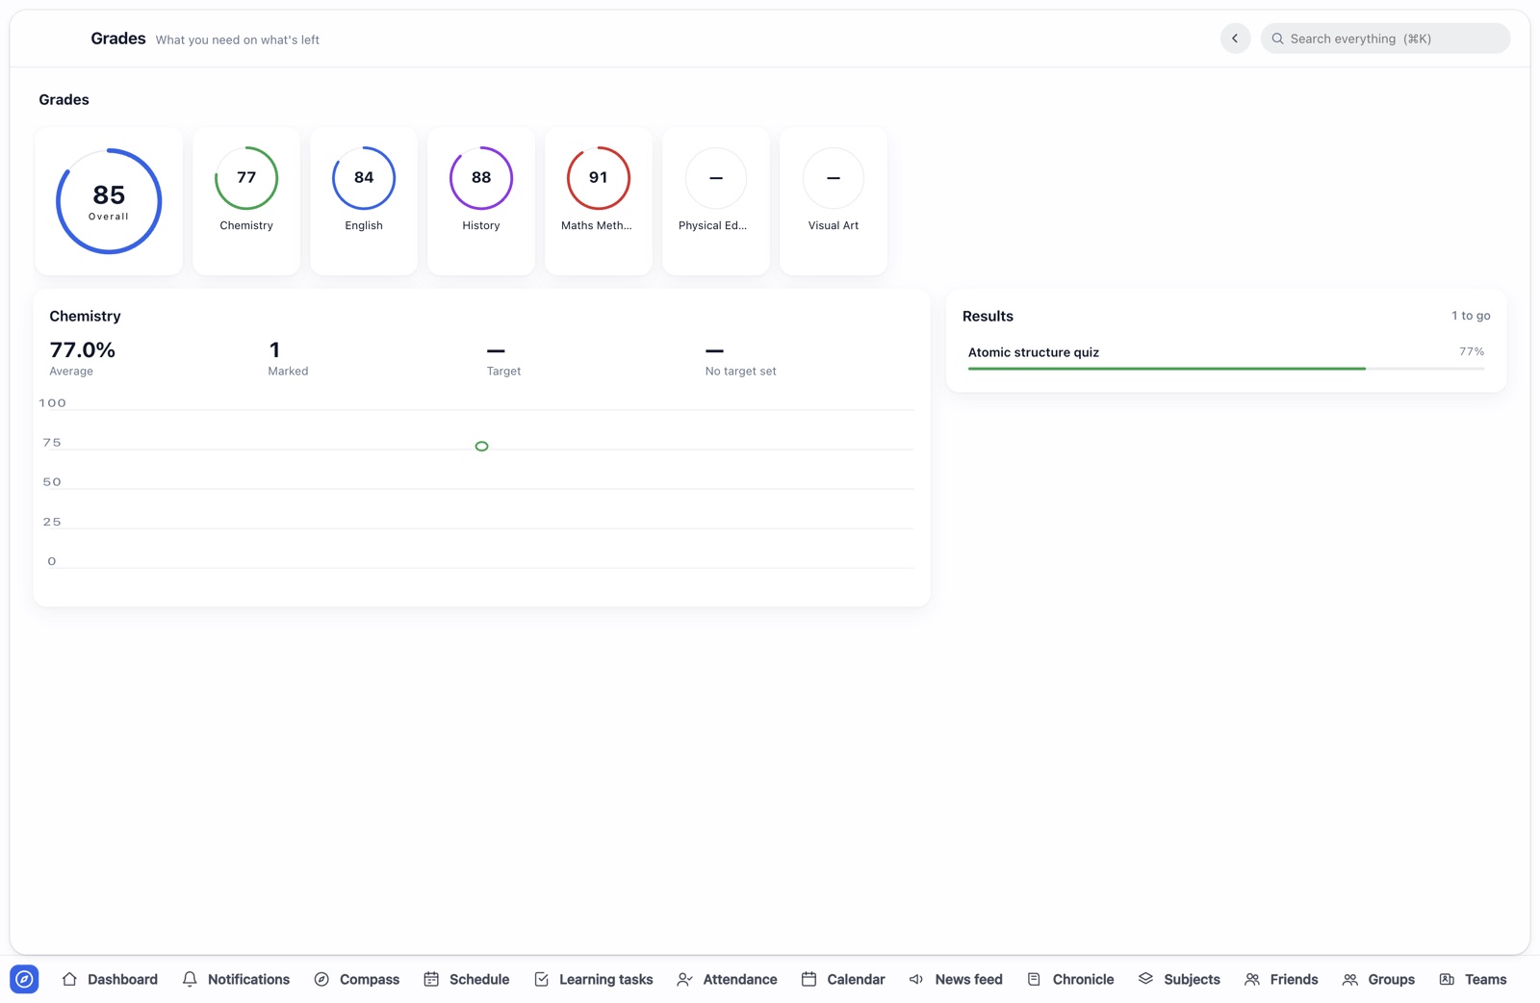Image resolution: width=1540 pixels, height=1003 pixels.
Task: Open Subjects layers icon
Action: pos(1145,979)
